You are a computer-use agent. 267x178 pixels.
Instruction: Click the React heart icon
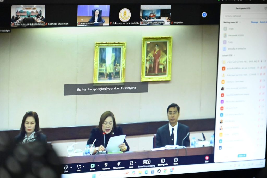[x=79, y=167]
